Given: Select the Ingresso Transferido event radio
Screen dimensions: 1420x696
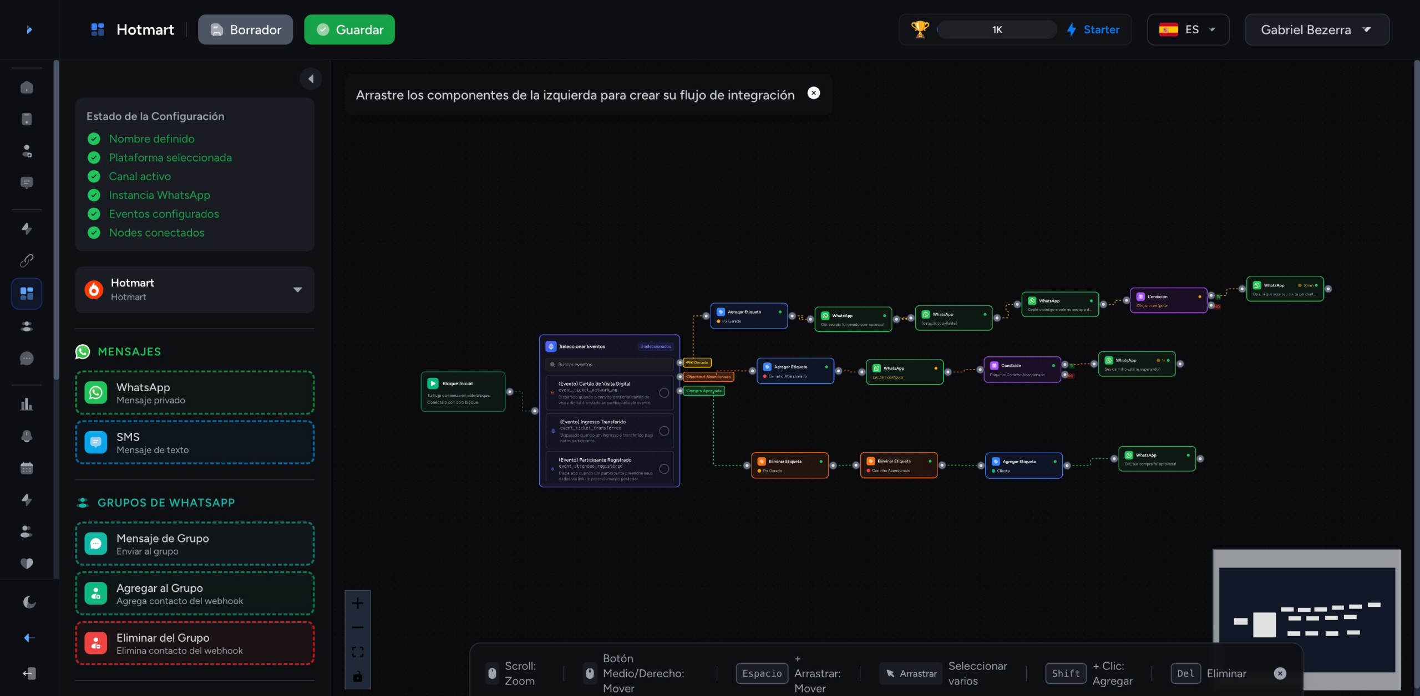Looking at the screenshot, I should point(664,431).
